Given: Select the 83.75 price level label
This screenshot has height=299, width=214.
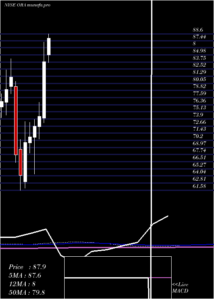Looking at the screenshot, I should [199, 58].
